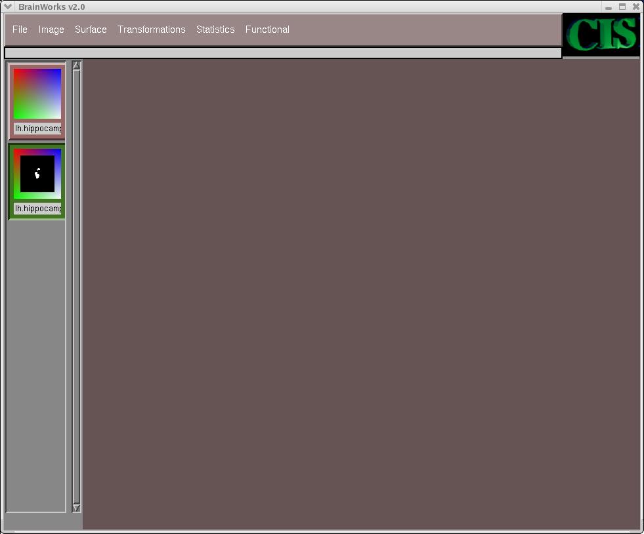Click the CIS logo
The height and width of the screenshot is (534, 644).
point(601,35)
